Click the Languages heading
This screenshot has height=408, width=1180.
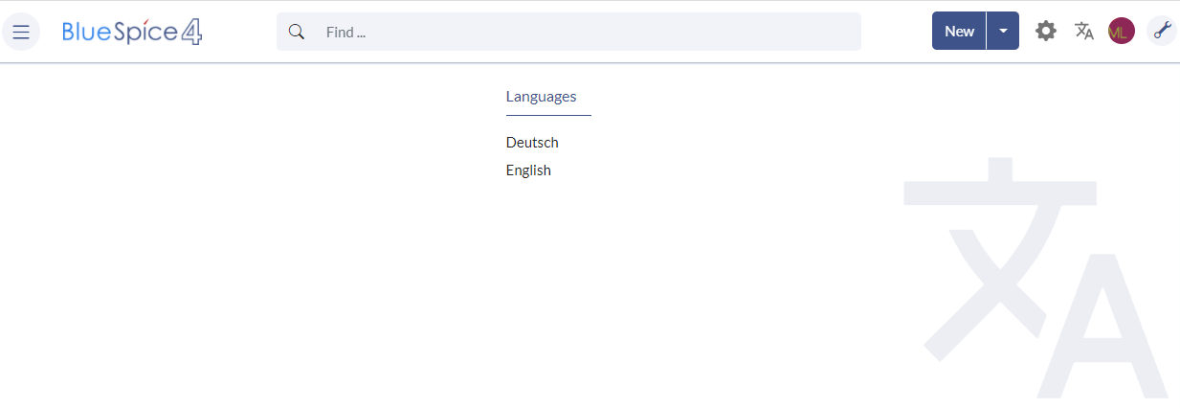coord(541,97)
